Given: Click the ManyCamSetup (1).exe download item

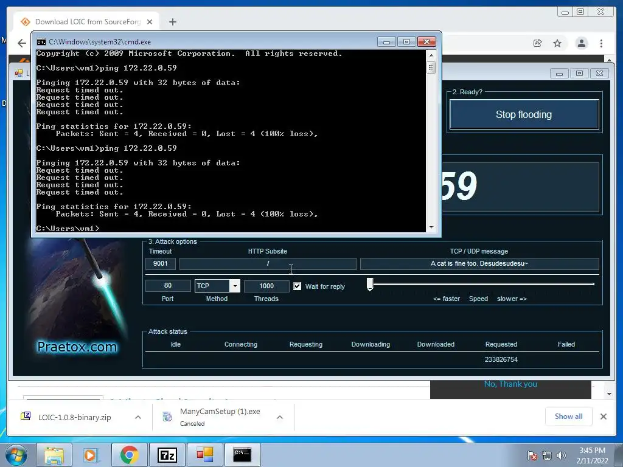Looking at the screenshot, I should click(220, 416).
